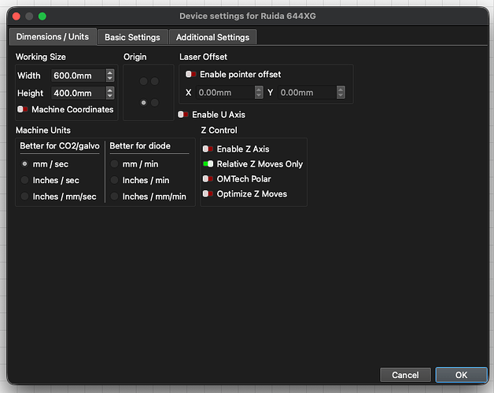Select Inches / min machine units
494x393 pixels.
click(114, 180)
